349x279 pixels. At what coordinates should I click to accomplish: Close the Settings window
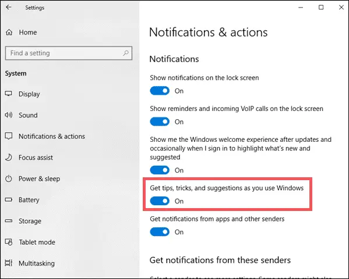(x=341, y=8)
